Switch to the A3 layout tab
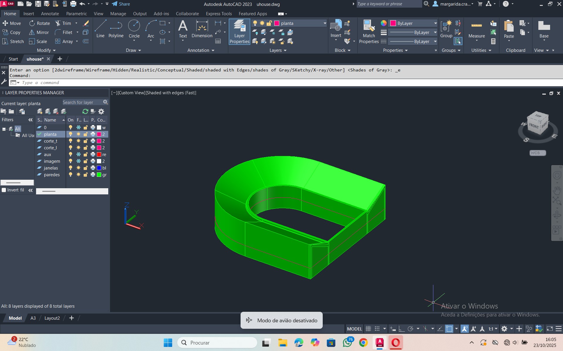 (x=33, y=318)
